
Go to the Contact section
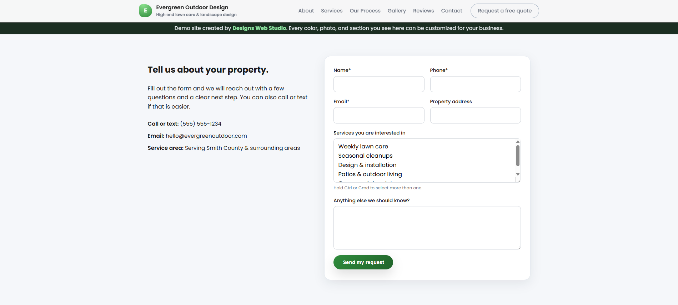pos(451,11)
